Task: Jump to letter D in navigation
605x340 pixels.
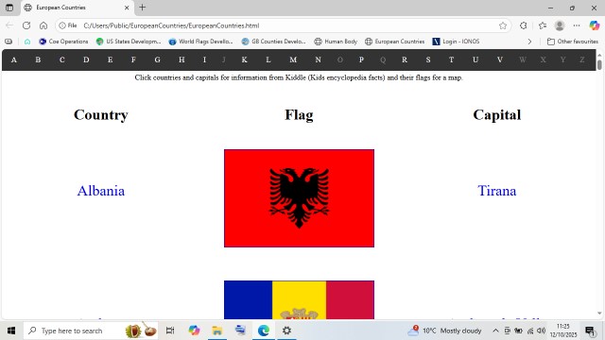Action: [86, 59]
